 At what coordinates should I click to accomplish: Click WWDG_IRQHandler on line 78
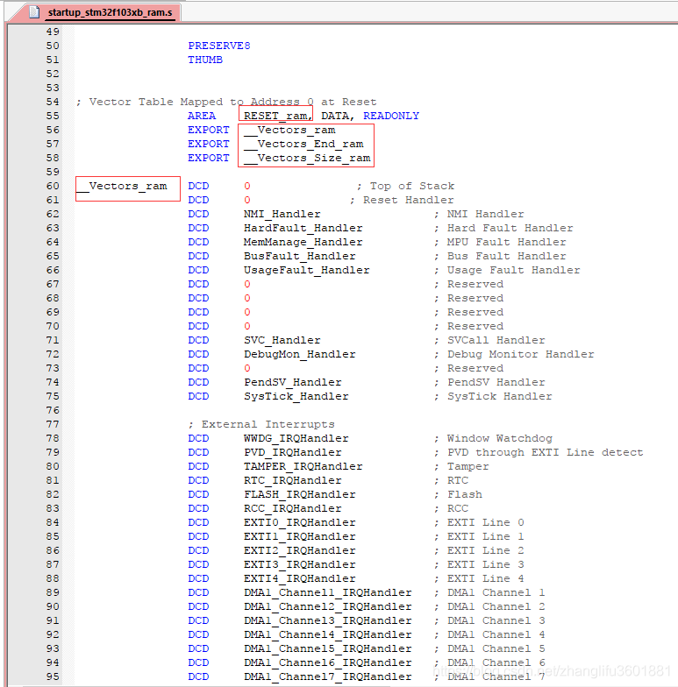(296, 438)
